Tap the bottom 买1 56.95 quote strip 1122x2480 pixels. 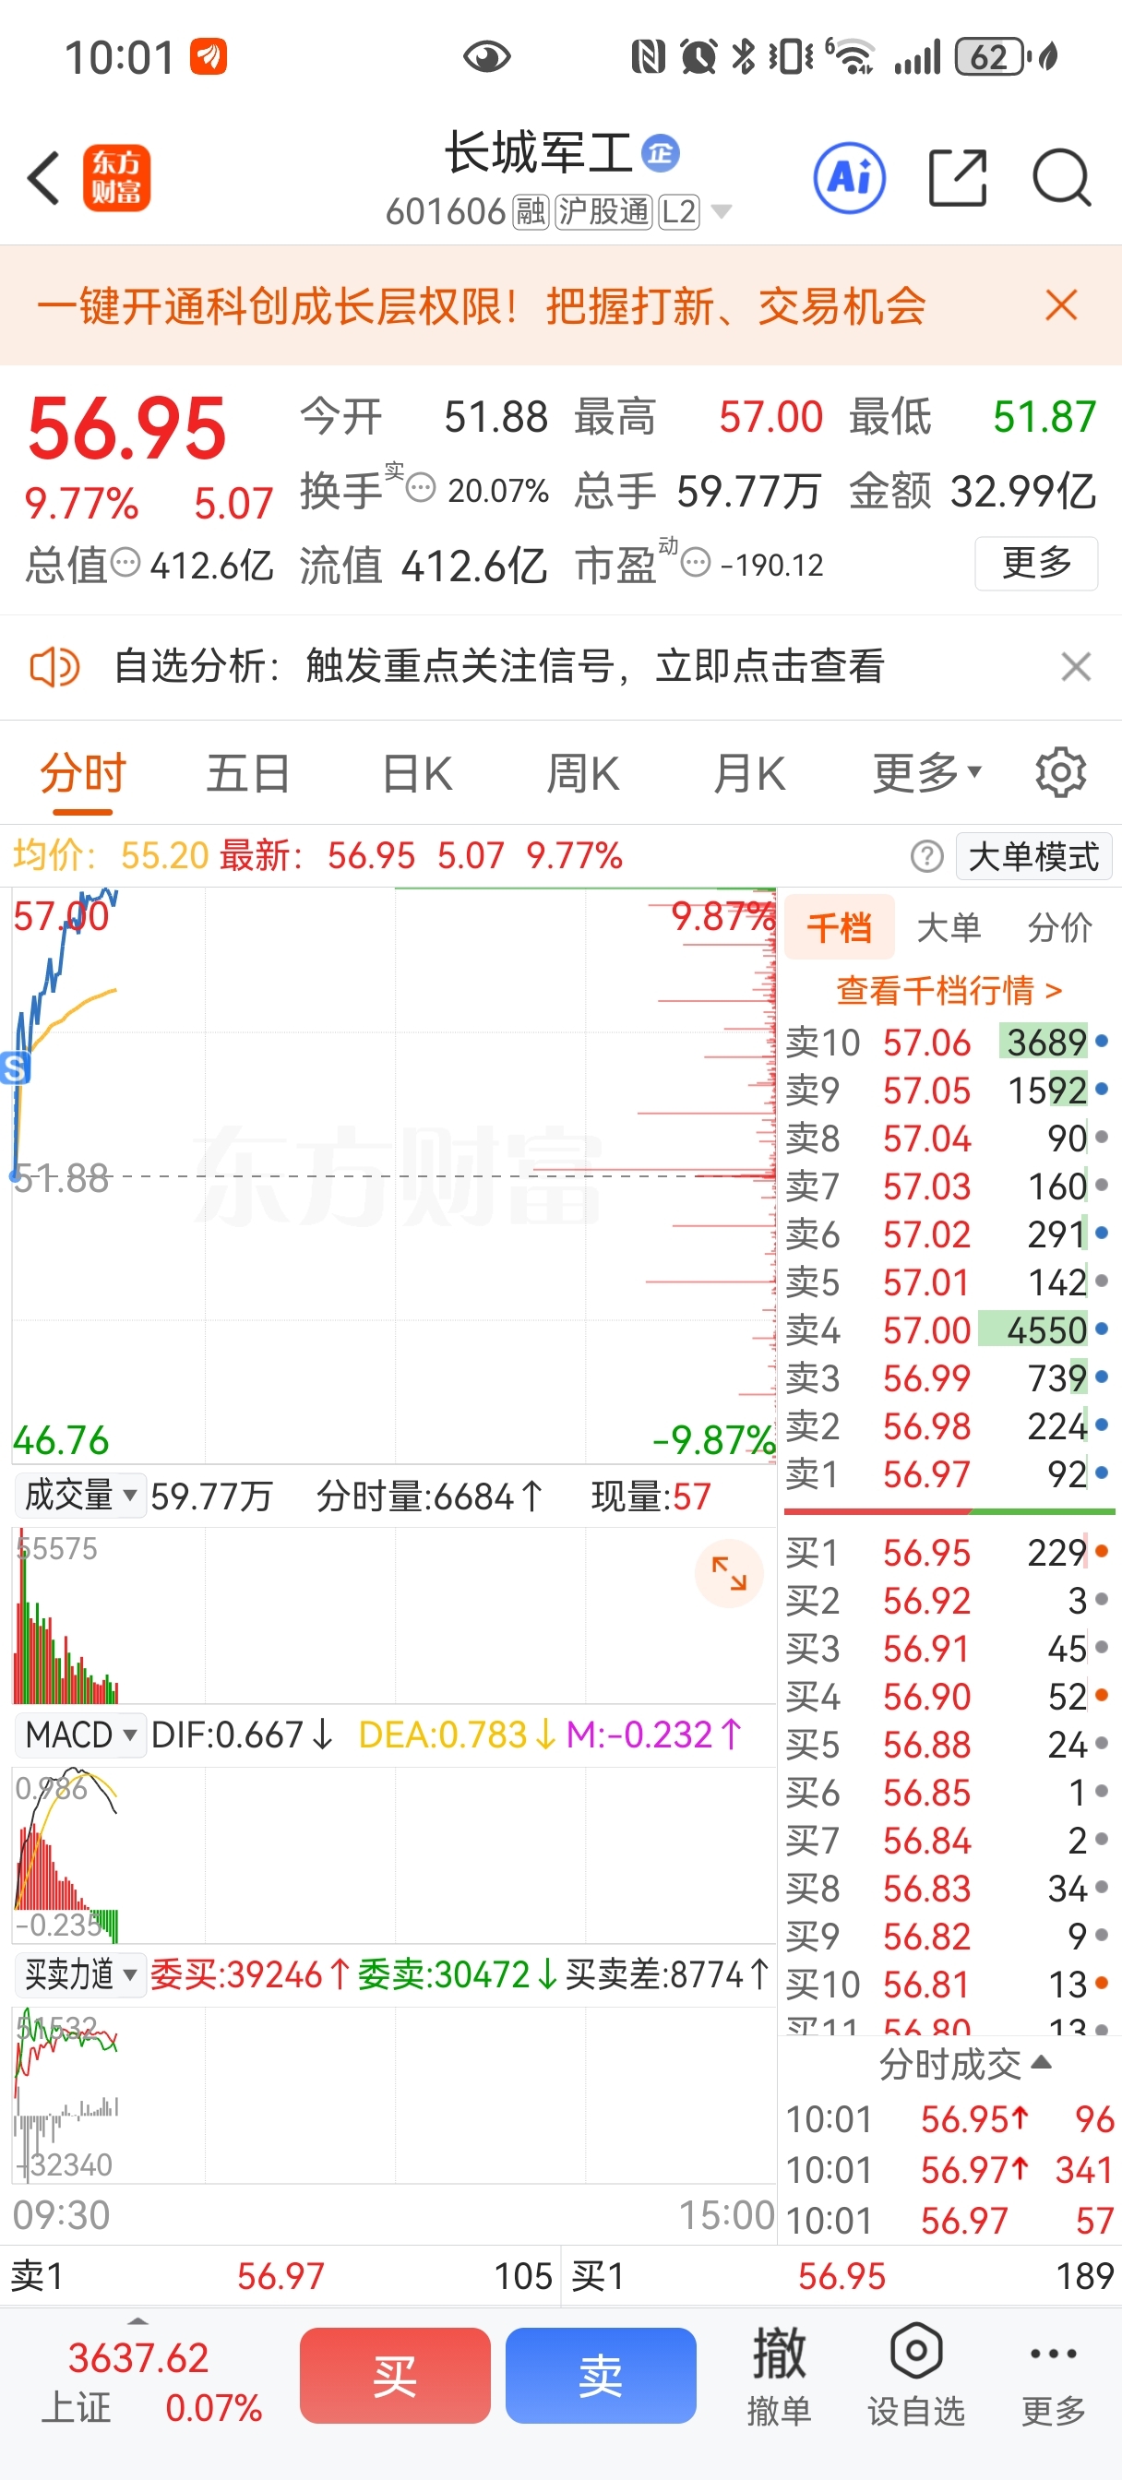[x=841, y=2276]
